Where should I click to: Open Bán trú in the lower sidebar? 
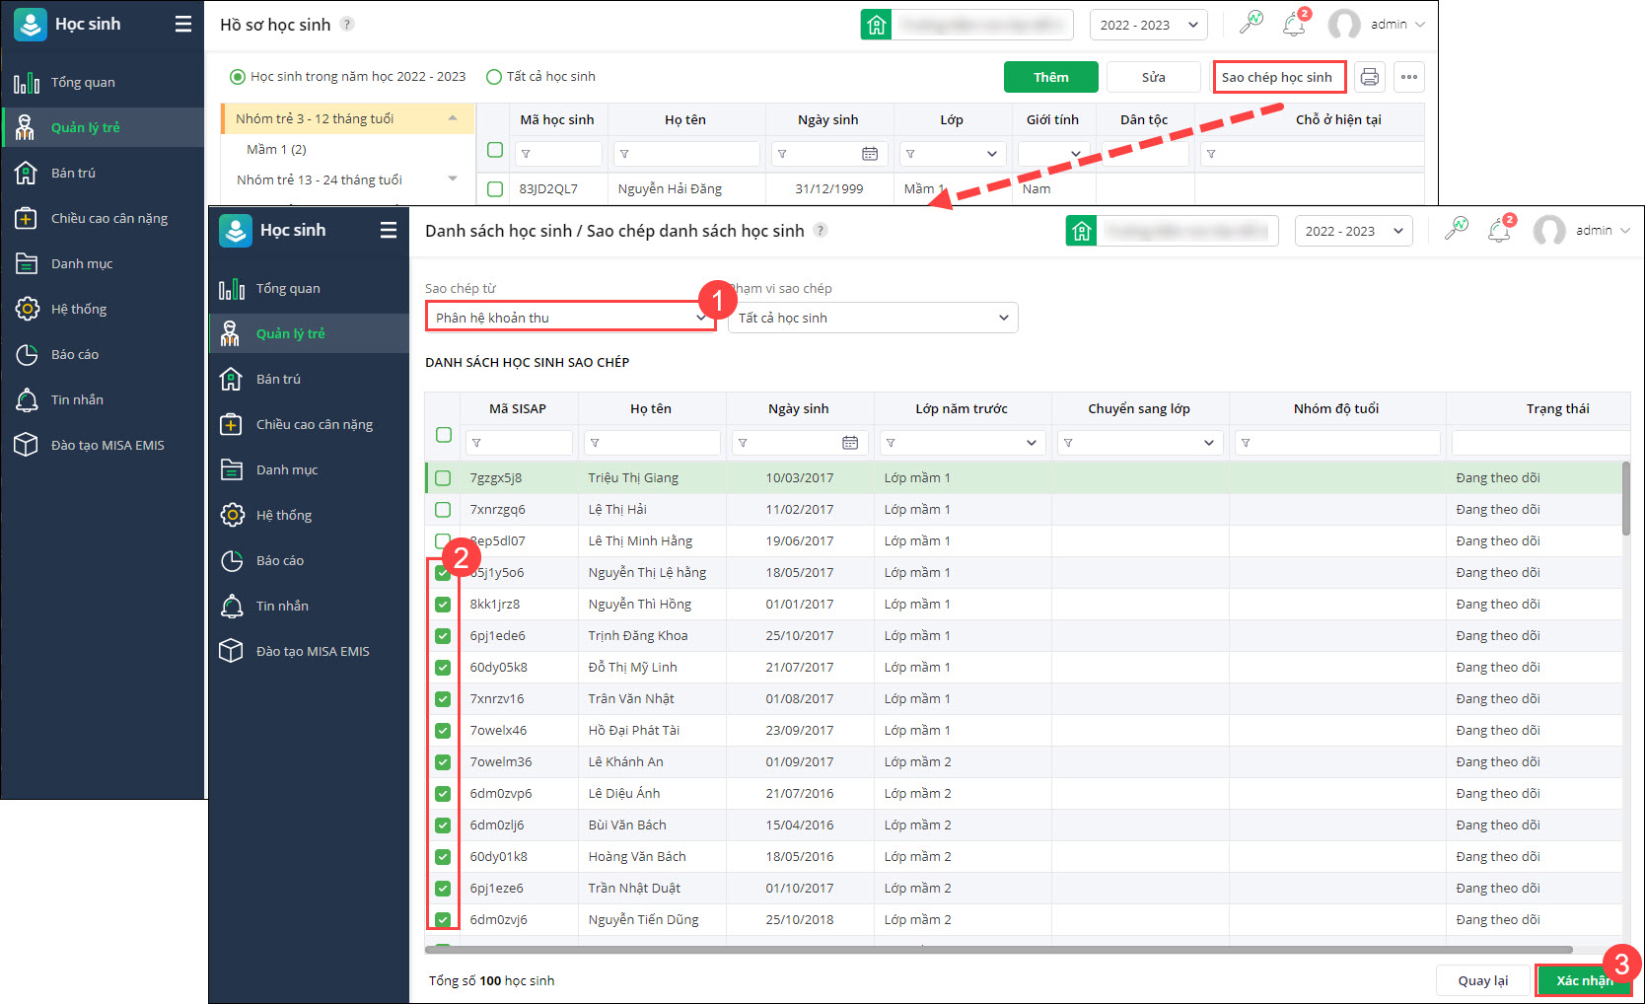278,379
